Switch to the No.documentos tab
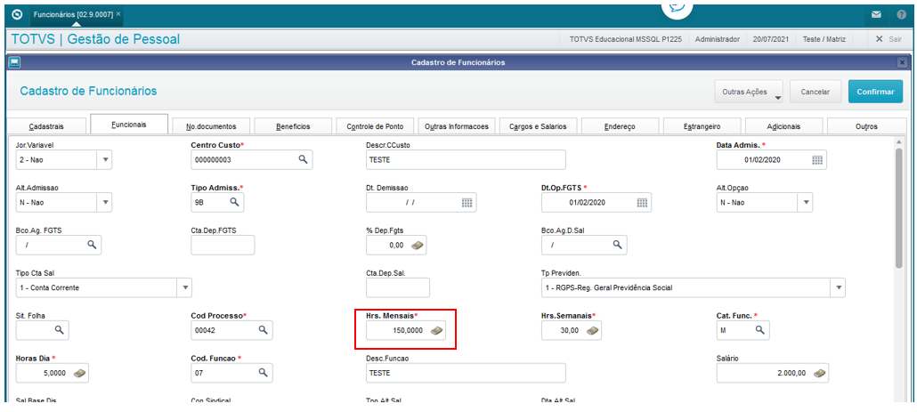 [x=211, y=126]
